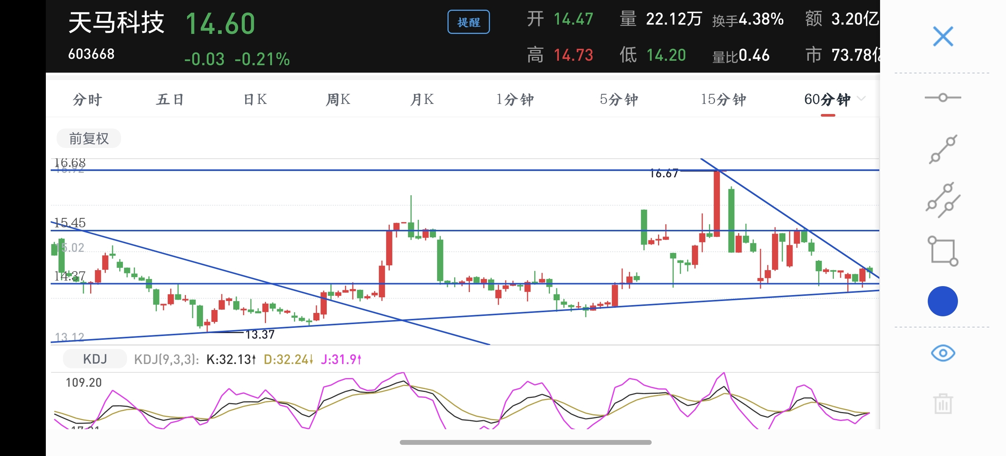
Task: Select the 周K tab
Action: 338,99
